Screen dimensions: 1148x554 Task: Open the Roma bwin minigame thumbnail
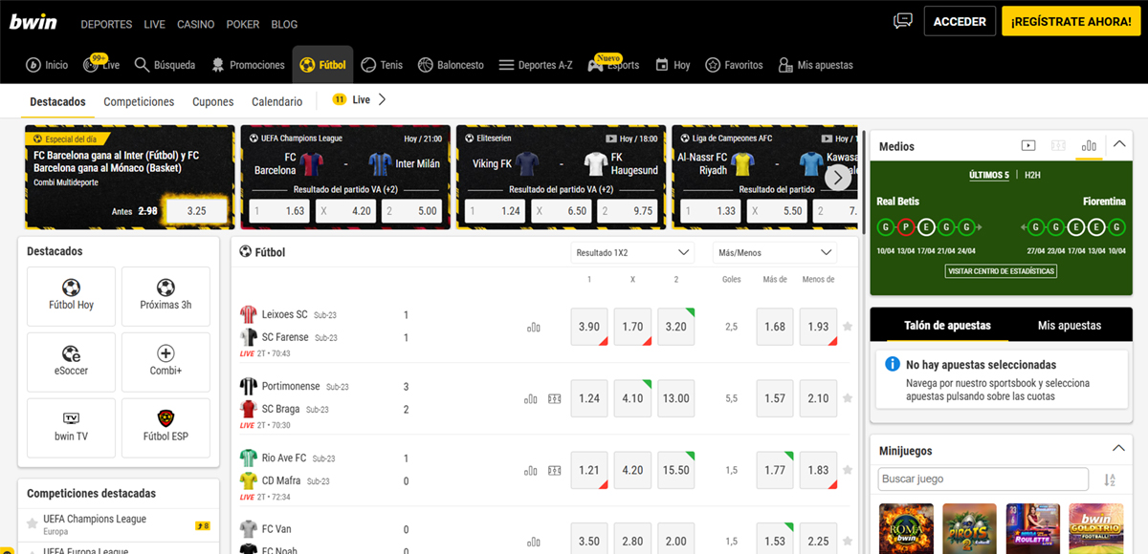(906, 528)
